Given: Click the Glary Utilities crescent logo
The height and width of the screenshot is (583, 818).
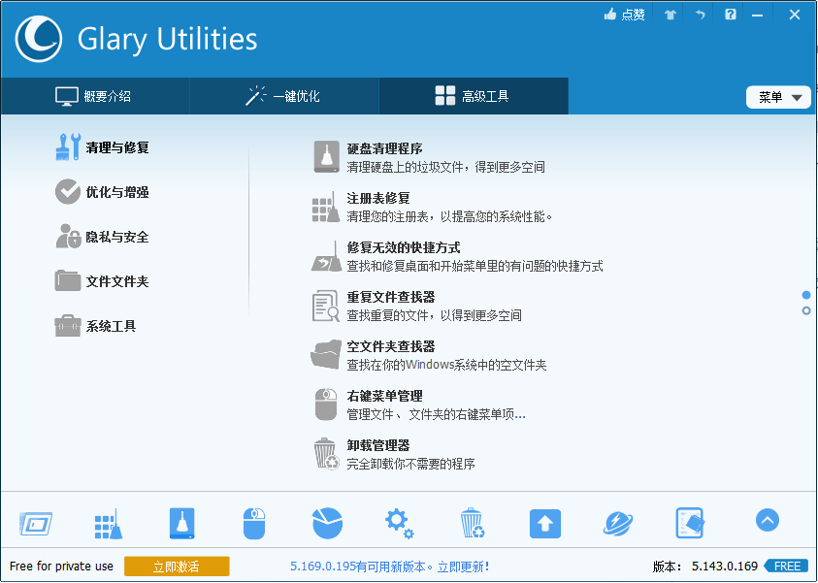Looking at the screenshot, I should click(39, 39).
